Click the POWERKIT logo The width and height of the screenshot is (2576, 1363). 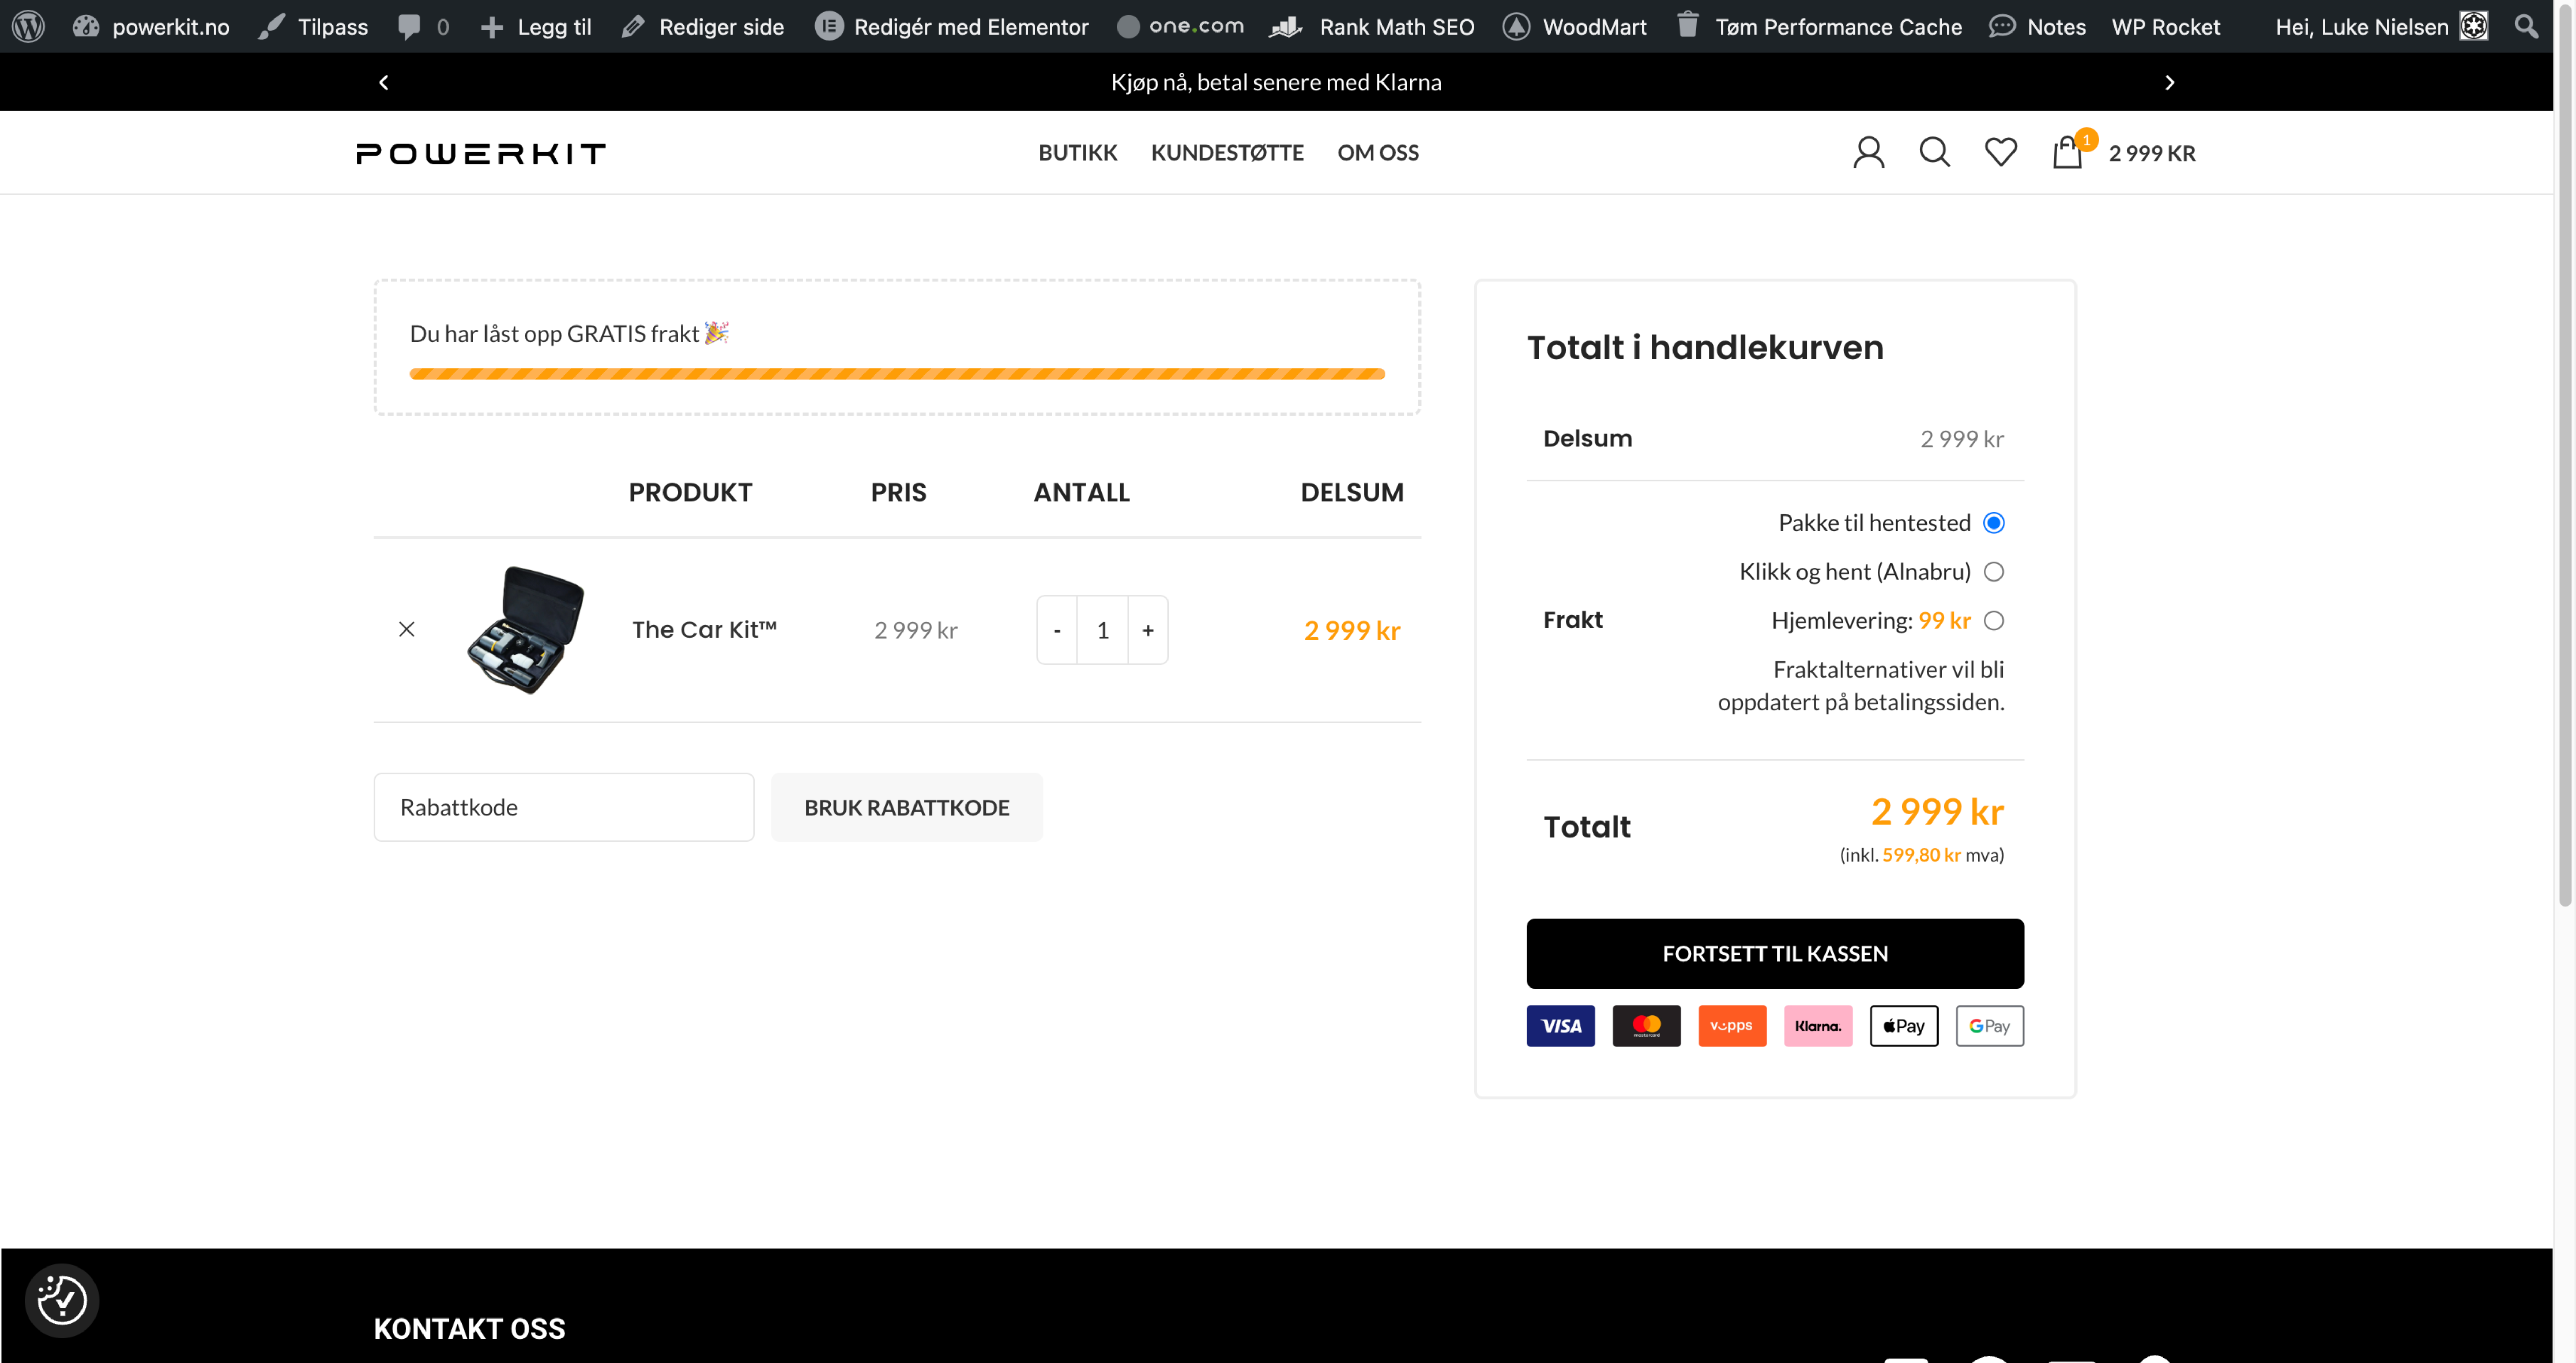pos(481,153)
